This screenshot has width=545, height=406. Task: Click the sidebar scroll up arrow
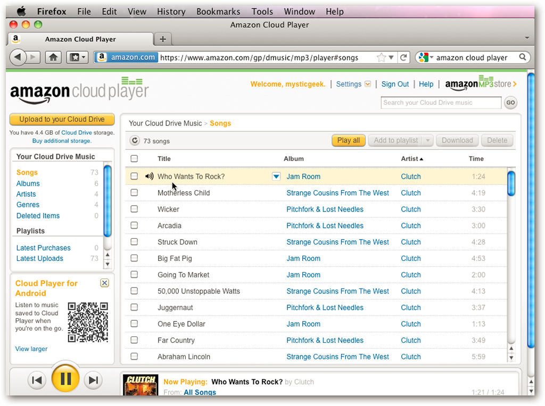tap(108, 255)
